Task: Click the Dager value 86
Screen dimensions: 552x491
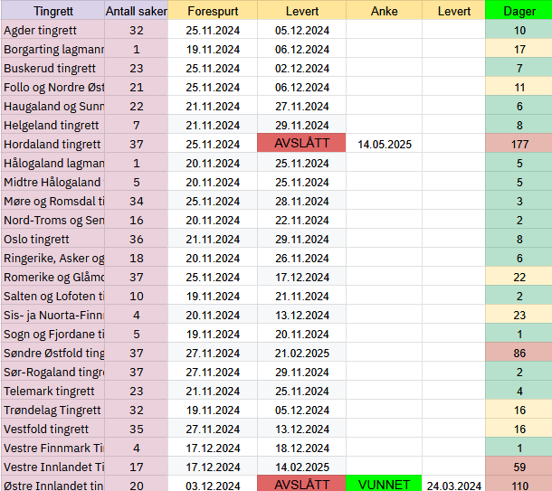Action: pos(519,354)
